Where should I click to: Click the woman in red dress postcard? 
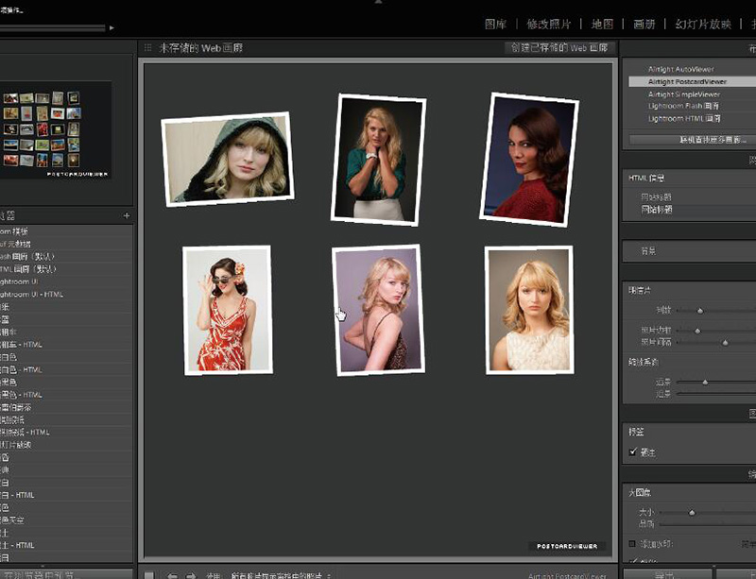coord(227,310)
